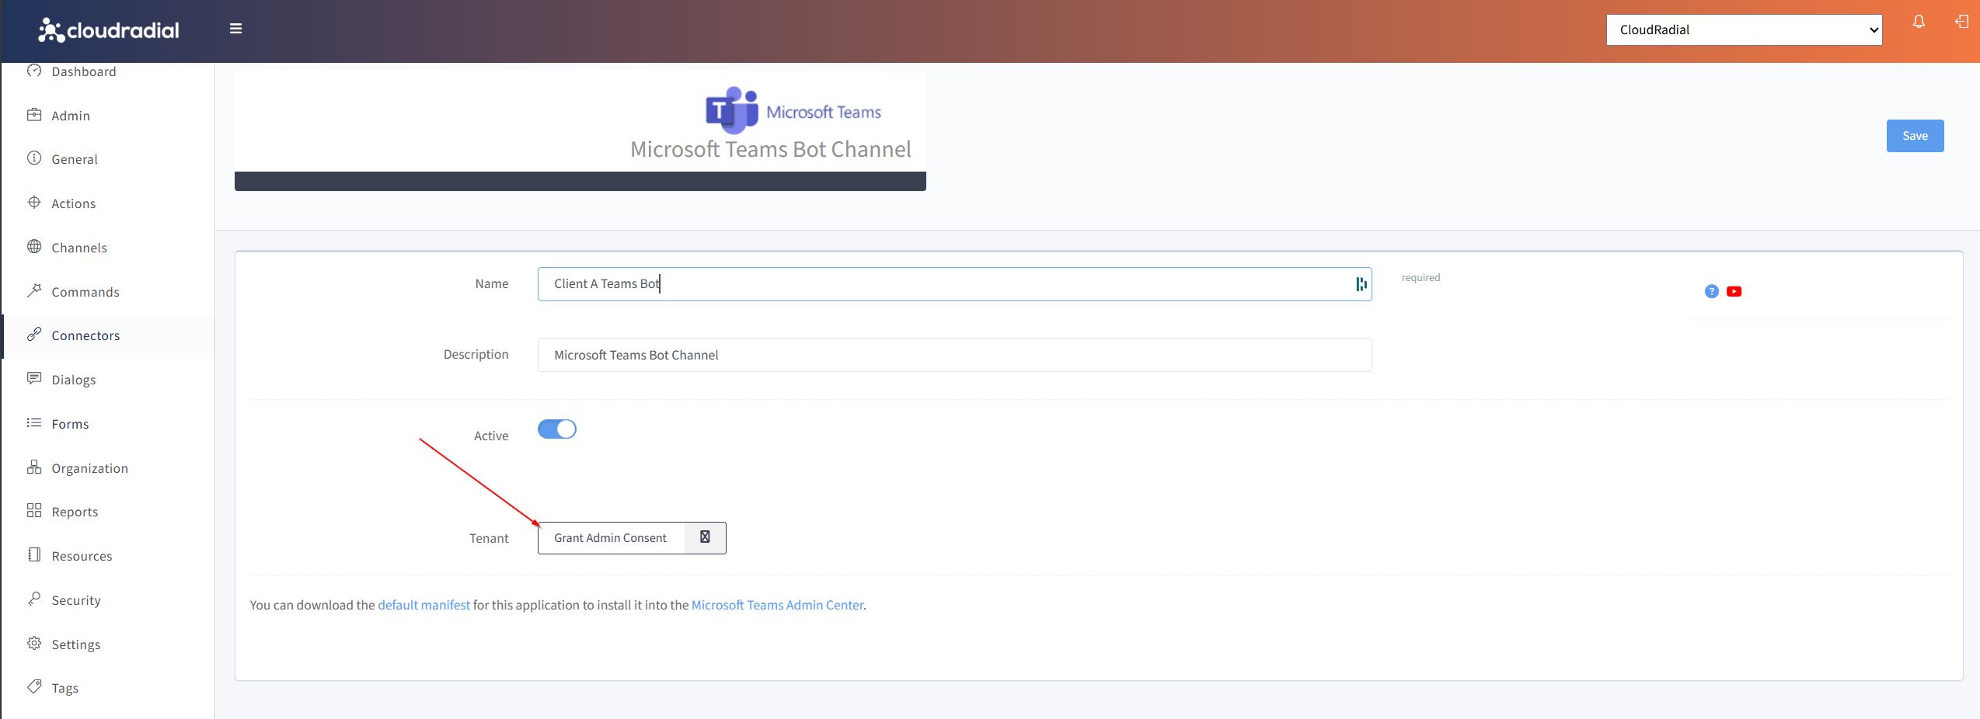Navigate to Actions
This screenshot has width=1980, height=719.
click(x=74, y=203)
